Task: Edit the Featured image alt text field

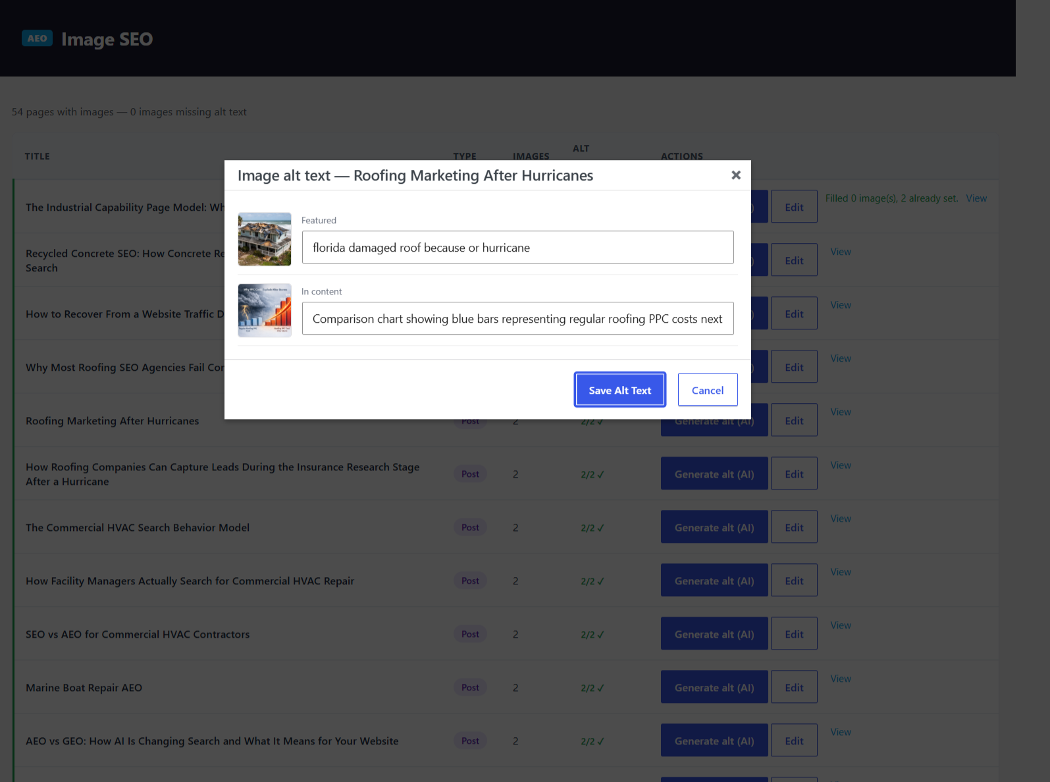Action: (x=517, y=247)
